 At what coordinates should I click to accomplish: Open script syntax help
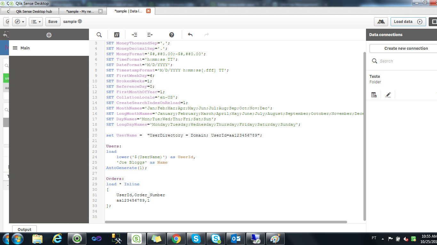coord(171,35)
